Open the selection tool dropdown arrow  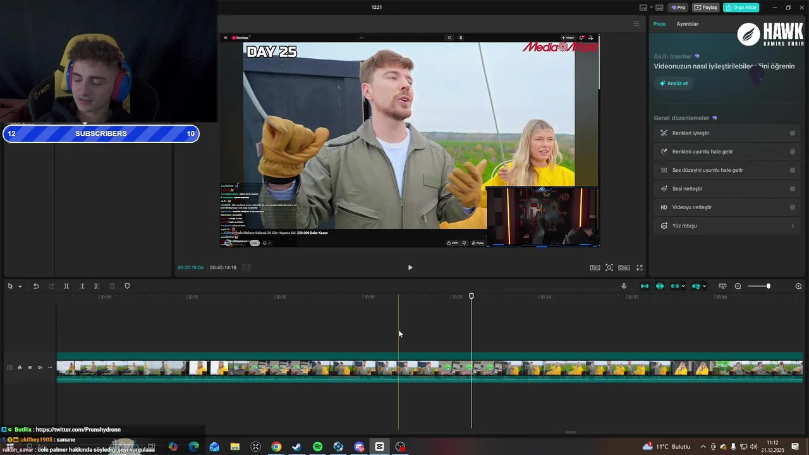point(20,286)
